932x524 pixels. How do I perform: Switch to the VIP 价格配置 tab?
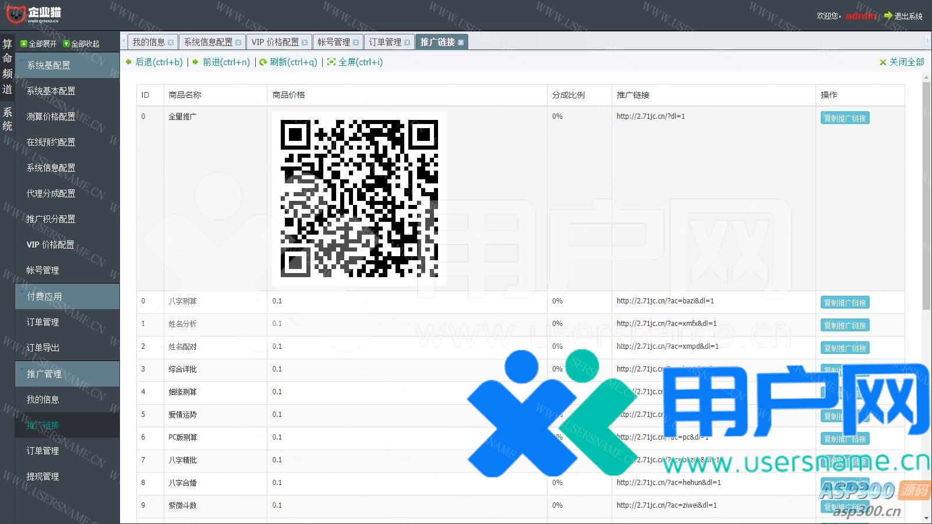pos(274,42)
